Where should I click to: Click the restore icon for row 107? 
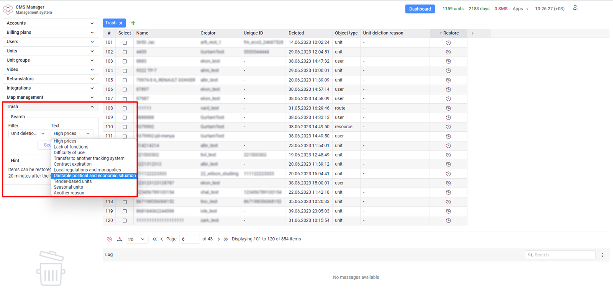click(x=448, y=99)
